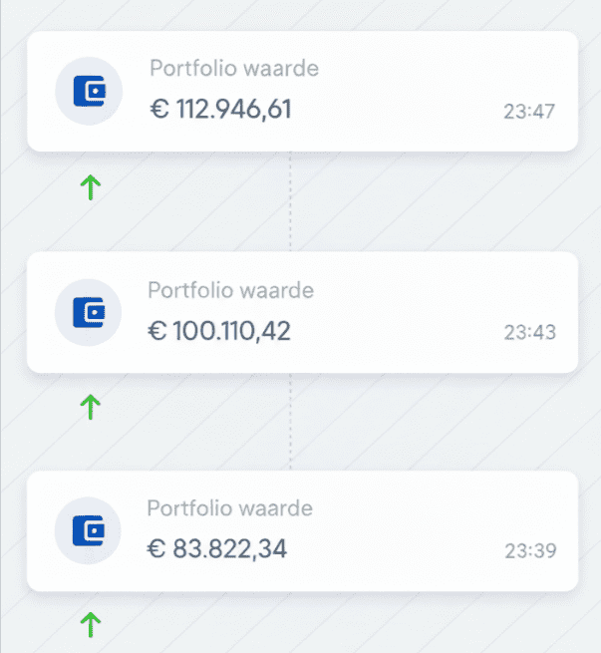Click the wallet icon beside € 100.110,42
Screen dimensions: 601x653
[x=88, y=313]
